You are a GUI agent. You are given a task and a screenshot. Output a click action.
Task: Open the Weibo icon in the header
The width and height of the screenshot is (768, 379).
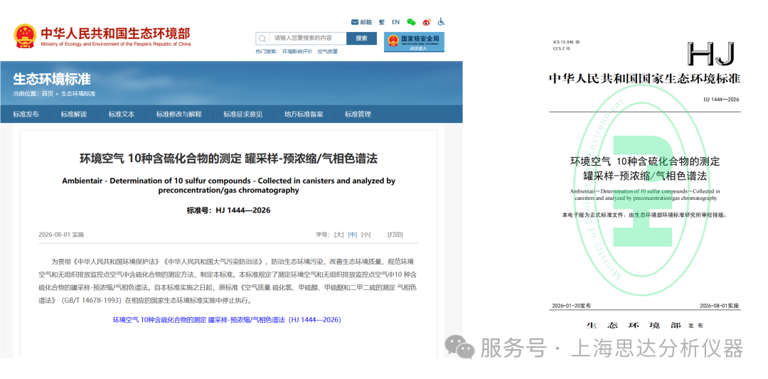tap(427, 22)
